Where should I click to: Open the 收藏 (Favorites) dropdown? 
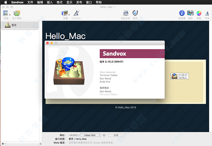coord(117,135)
